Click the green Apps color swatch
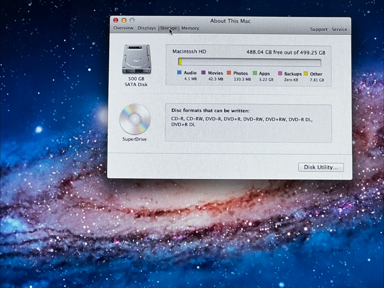The width and height of the screenshot is (384, 288). point(255,73)
